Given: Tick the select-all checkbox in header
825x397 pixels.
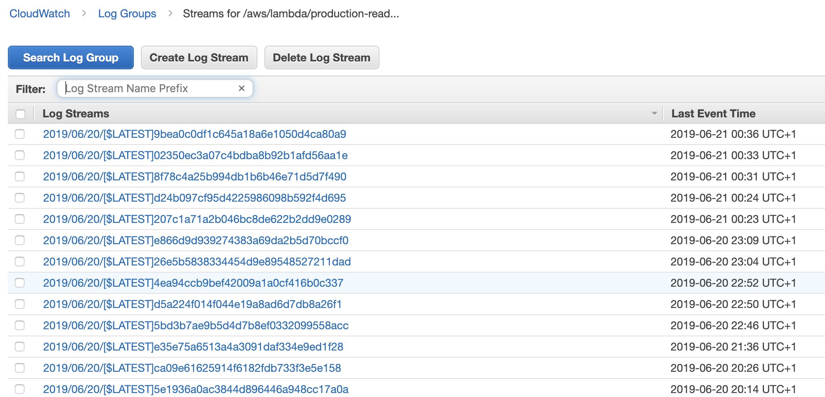Looking at the screenshot, I should (x=20, y=114).
